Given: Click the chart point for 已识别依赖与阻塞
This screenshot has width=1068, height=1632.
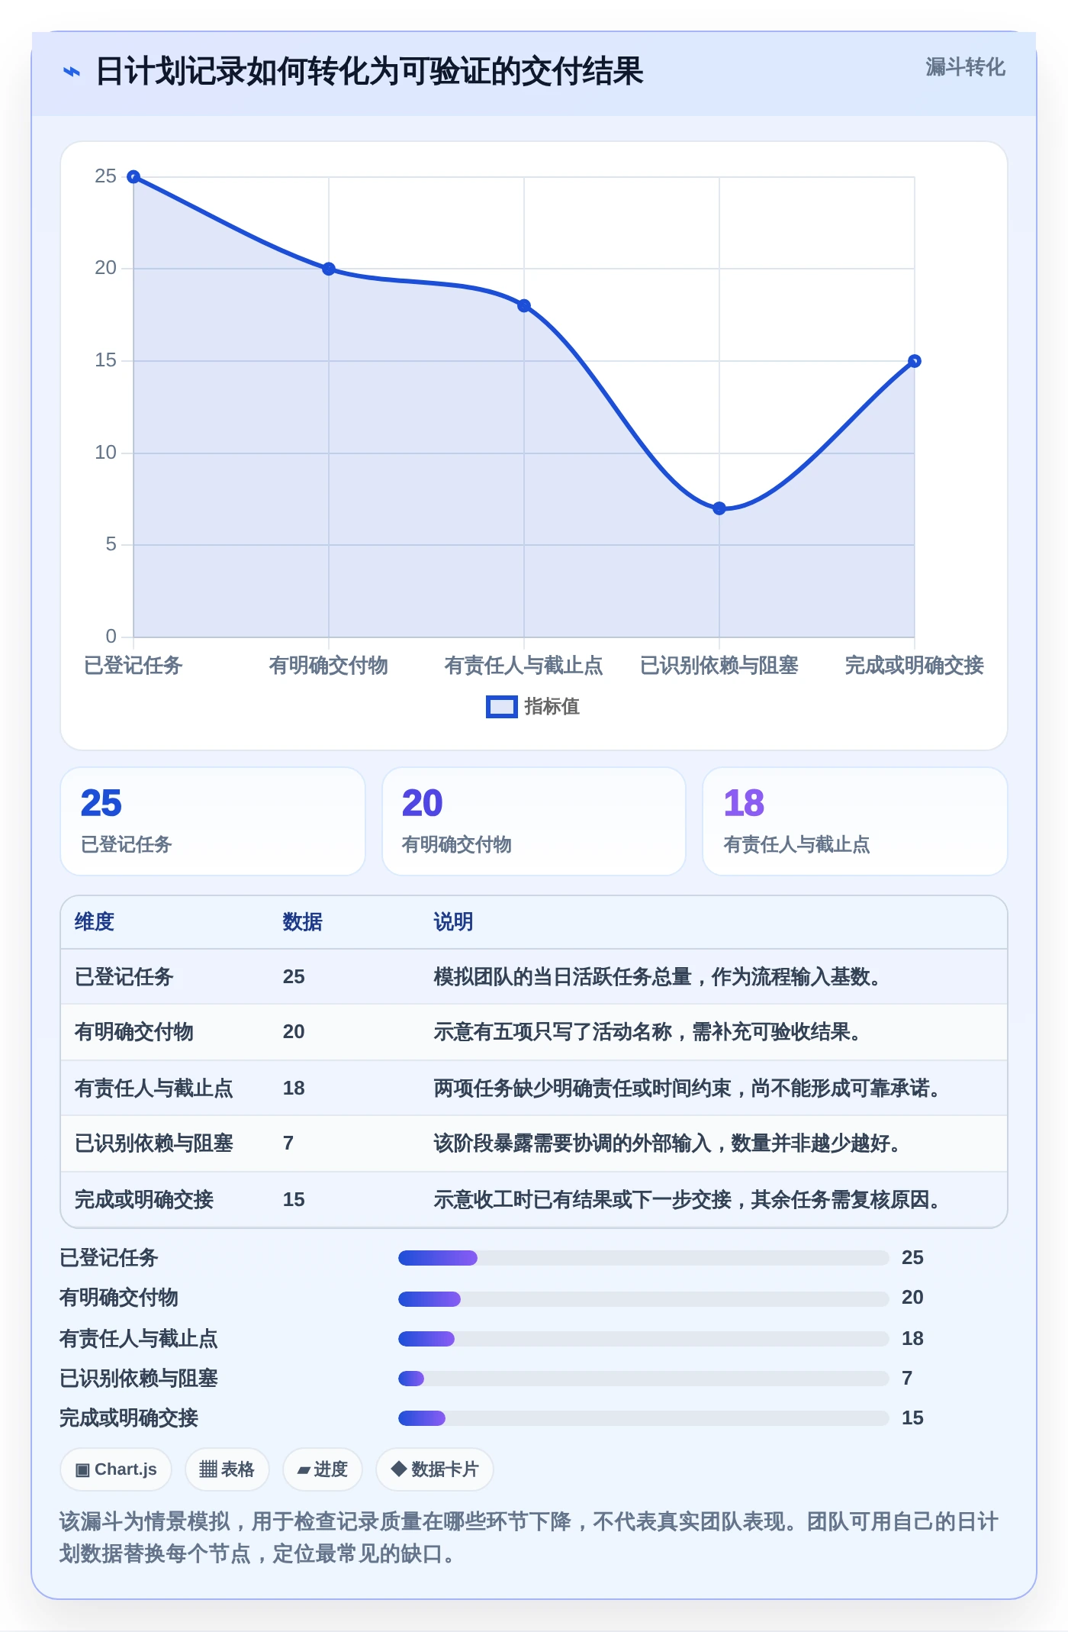Looking at the screenshot, I should tap(719, 508).
